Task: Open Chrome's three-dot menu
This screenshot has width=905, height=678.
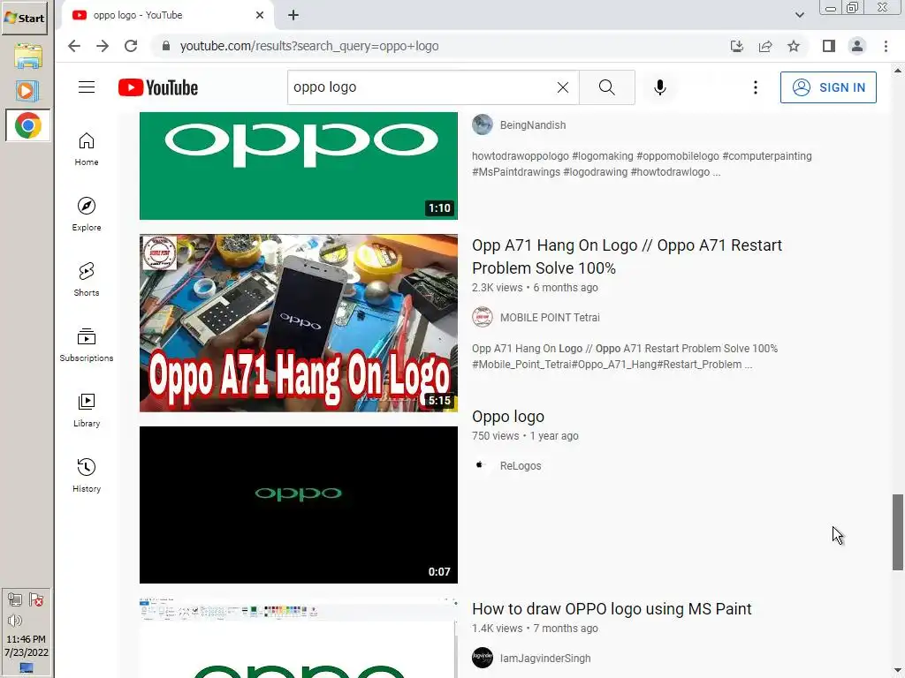Action: (886, 46)
